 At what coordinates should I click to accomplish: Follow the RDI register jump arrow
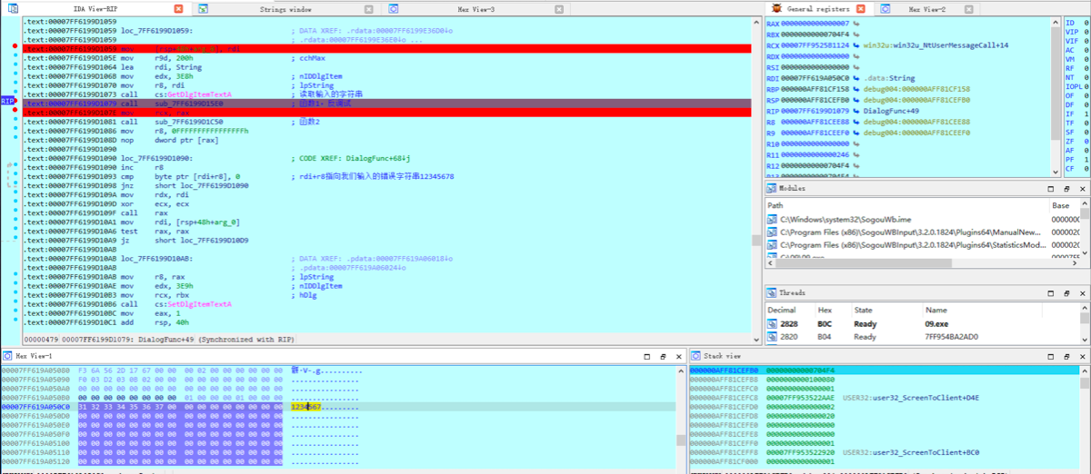pyautogui.click(x=857, y=78)
